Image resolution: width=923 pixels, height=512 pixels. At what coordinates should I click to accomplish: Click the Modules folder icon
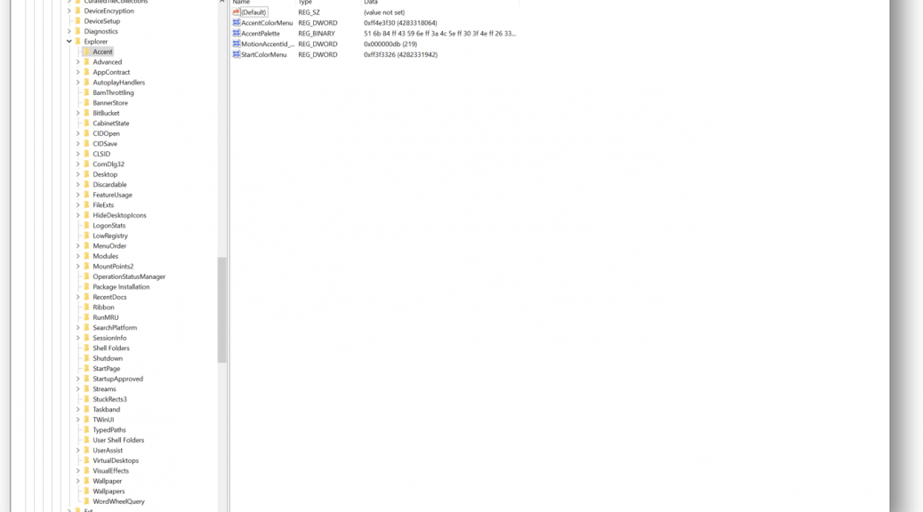(x=86, y=256)
